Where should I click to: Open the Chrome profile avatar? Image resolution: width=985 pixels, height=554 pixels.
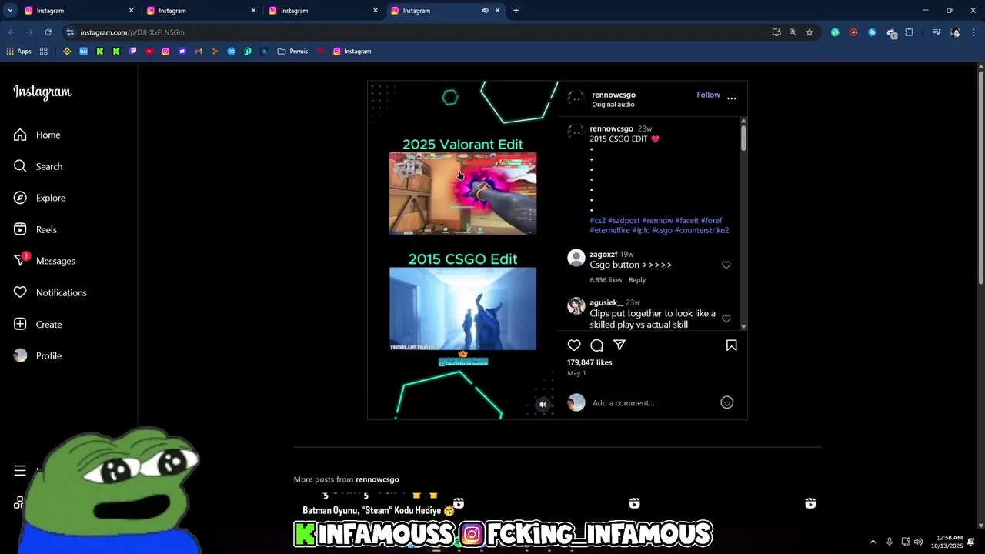(955, 32)
